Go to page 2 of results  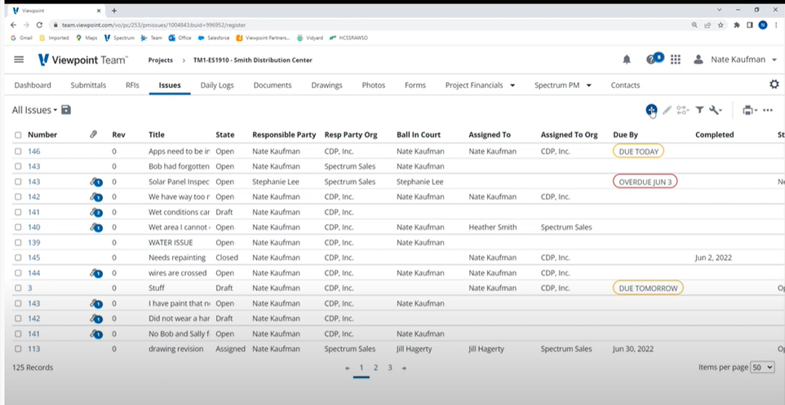[375, 368]
